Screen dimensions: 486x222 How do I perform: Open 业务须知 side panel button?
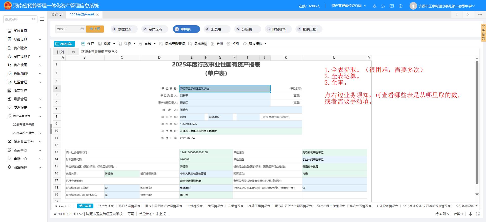[483, 32]
